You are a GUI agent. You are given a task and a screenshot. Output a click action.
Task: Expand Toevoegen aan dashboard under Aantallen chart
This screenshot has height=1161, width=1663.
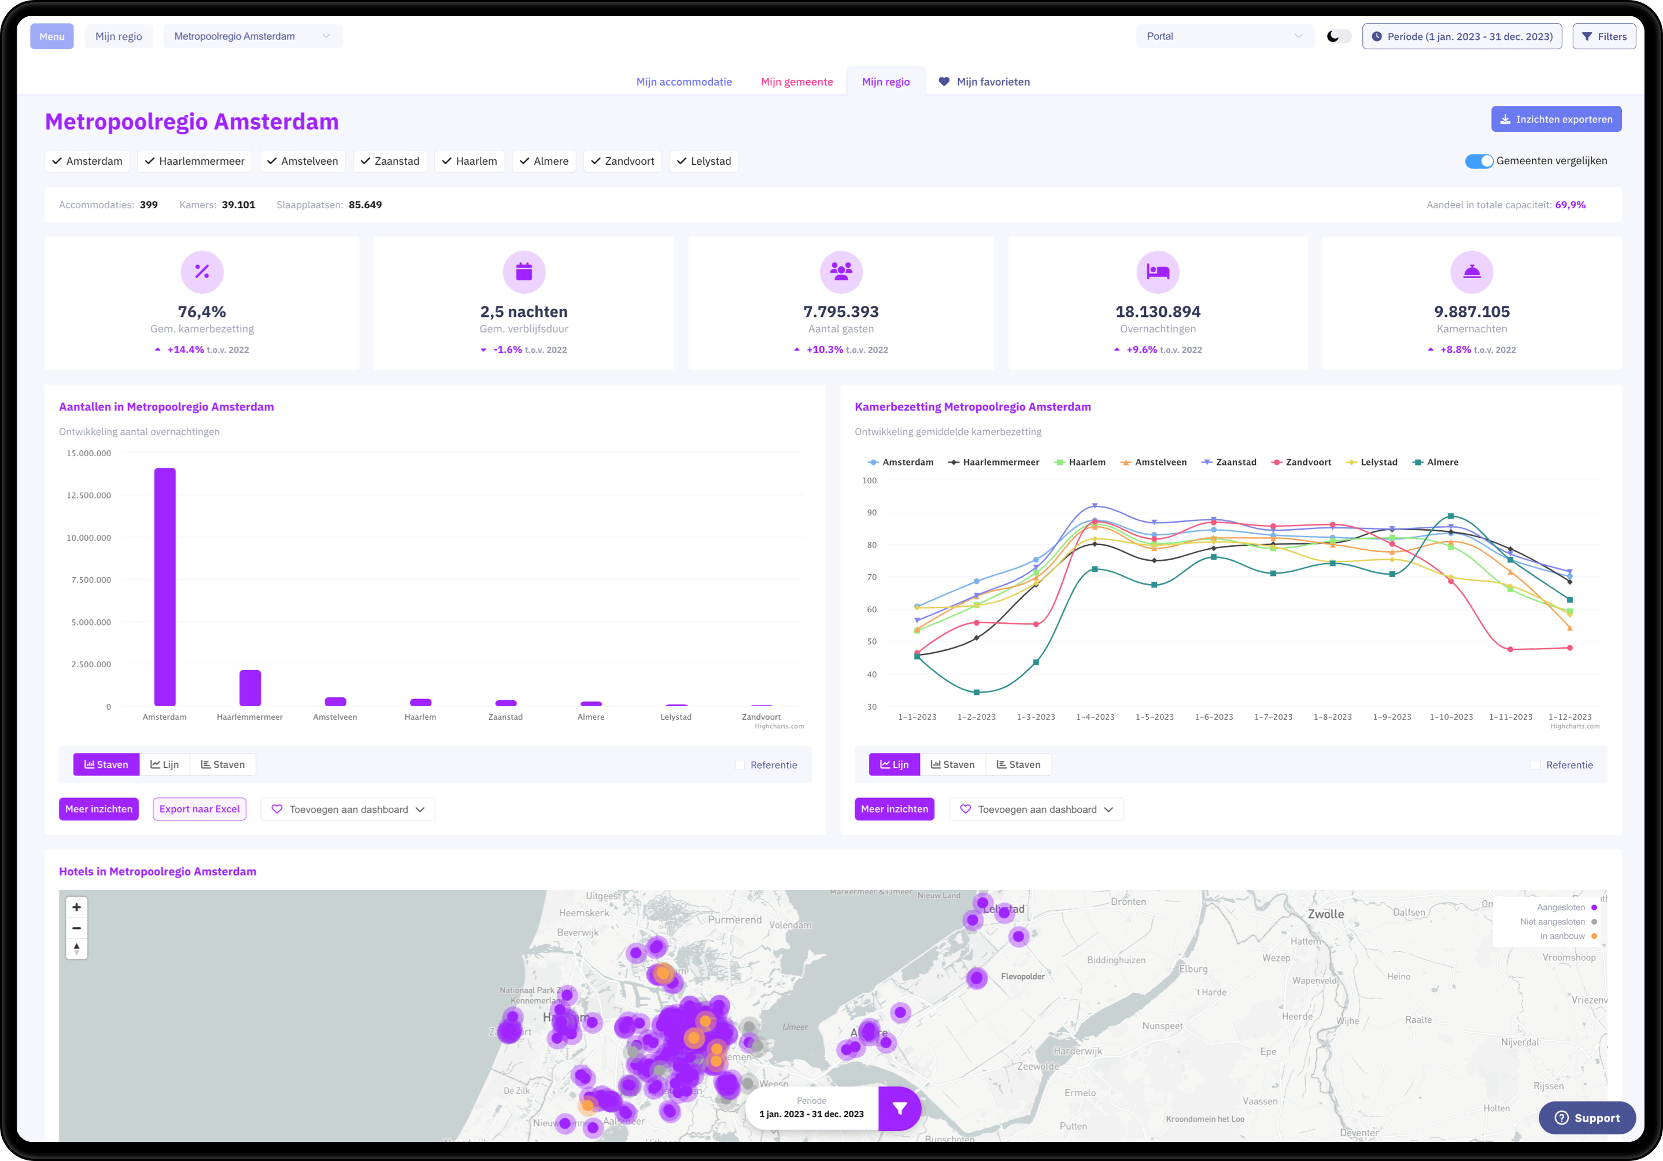point(348,809)
